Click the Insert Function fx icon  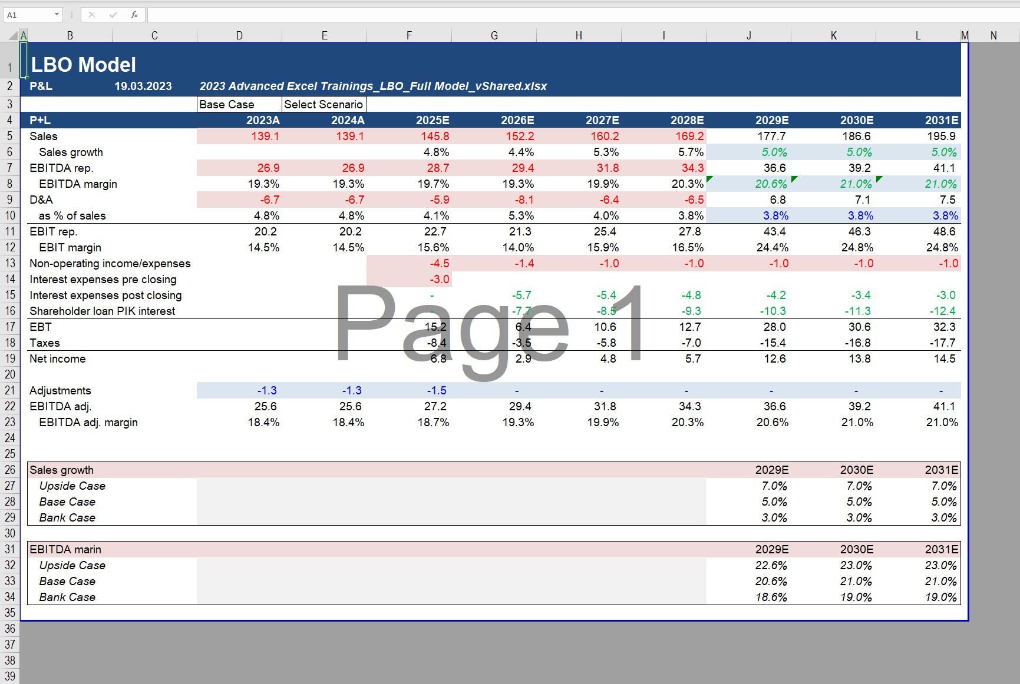click(x=134, y=14)
